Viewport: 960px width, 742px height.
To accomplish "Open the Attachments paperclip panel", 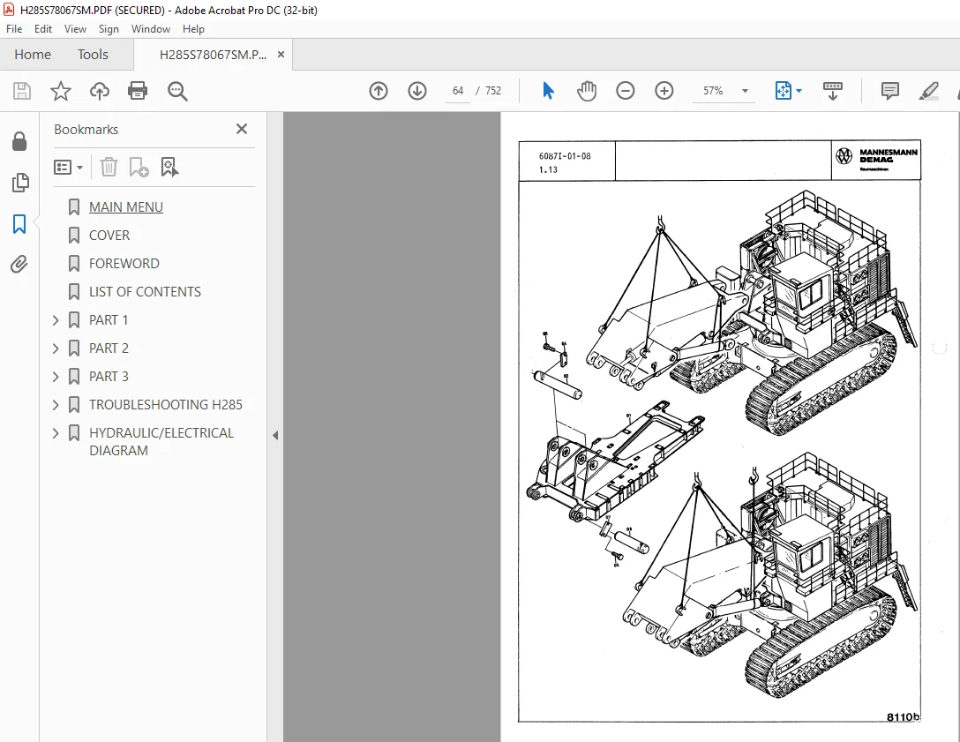I will click(x=19, y=264).
